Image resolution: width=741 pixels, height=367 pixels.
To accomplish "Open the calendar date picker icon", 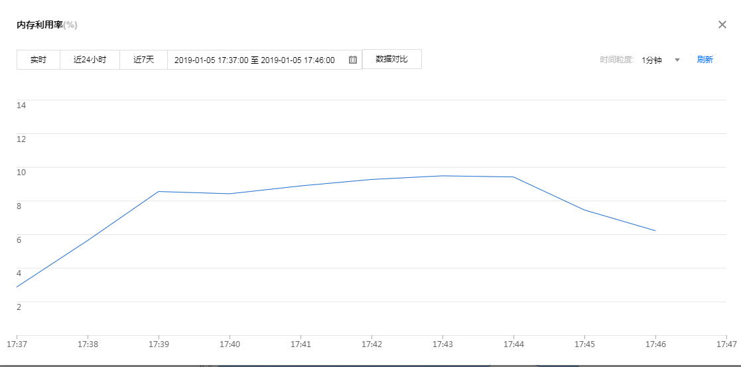I will [353, 60].
